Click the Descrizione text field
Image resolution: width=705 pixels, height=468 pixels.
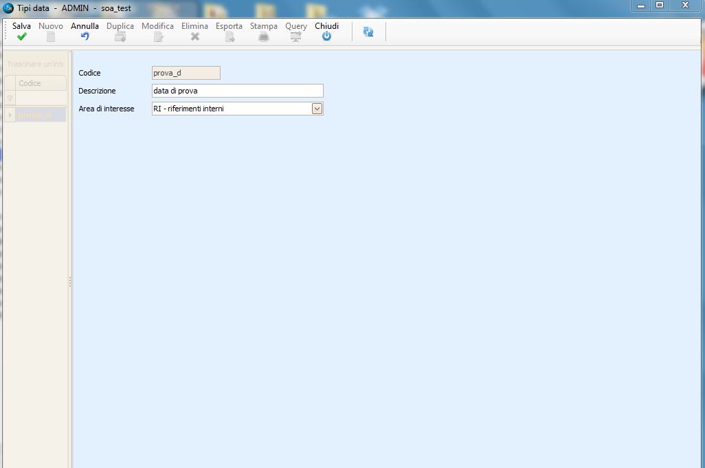coord(237,91)
